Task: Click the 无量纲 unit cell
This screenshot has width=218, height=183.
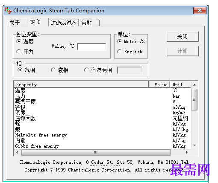Action: tap(180, 118)
